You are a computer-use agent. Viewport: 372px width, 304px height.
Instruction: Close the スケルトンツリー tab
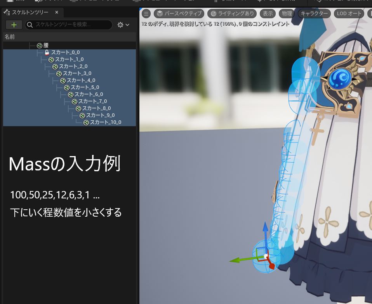57,12
